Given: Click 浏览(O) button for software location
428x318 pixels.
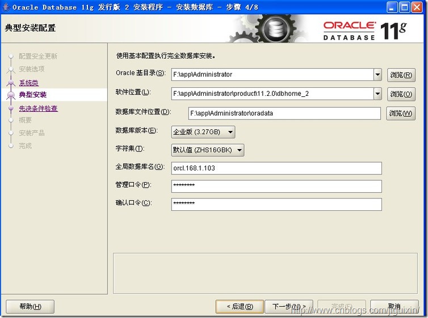Looking at the screenshot, I should (401, 94).
